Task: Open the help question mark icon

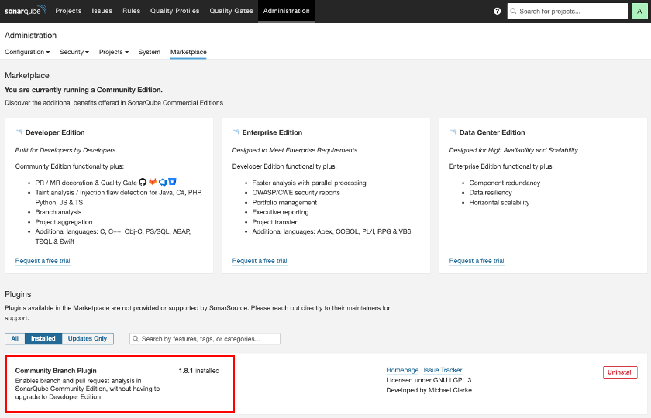Action: [x=497, y=11]
